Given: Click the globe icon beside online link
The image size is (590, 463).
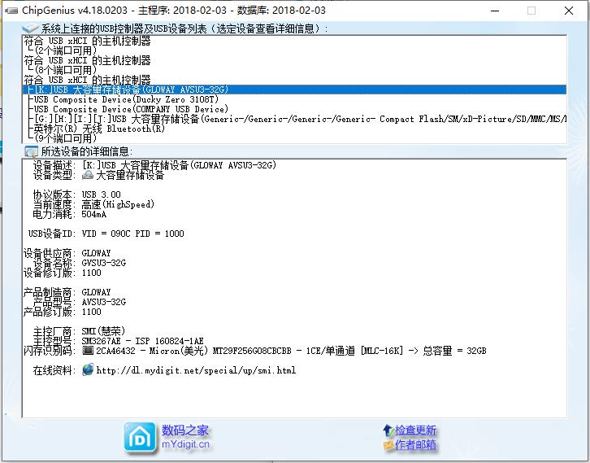Looking at the screenshot, I should pos(88,369).
